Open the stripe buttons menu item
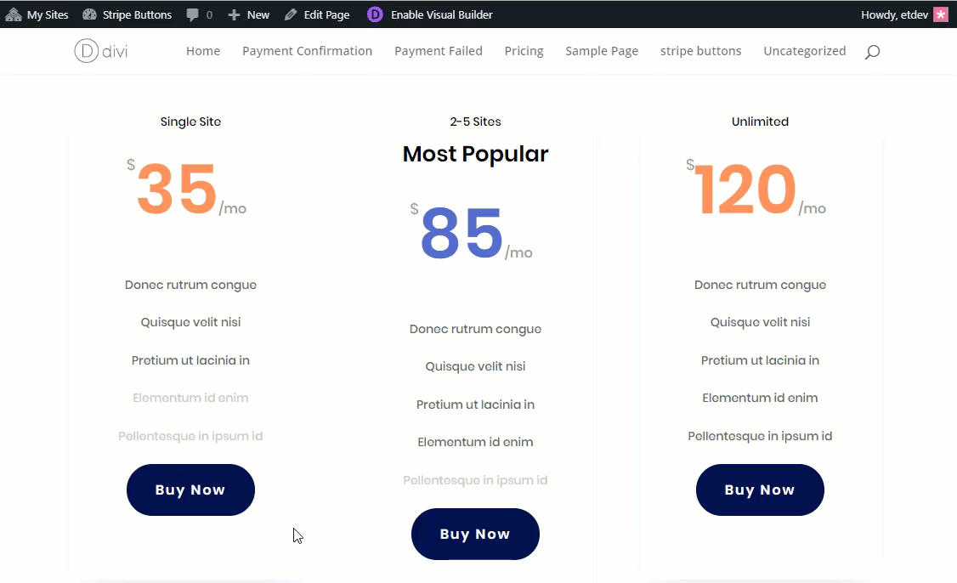This screenshot has width=957, height=583. [x=700, y=51]
